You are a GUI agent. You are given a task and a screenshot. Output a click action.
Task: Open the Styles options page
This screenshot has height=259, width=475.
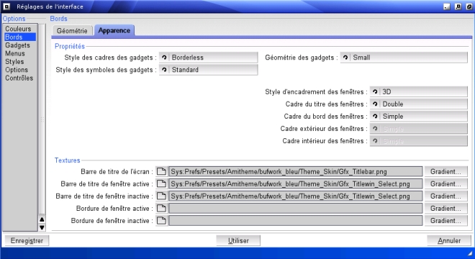tap(19, 61)
